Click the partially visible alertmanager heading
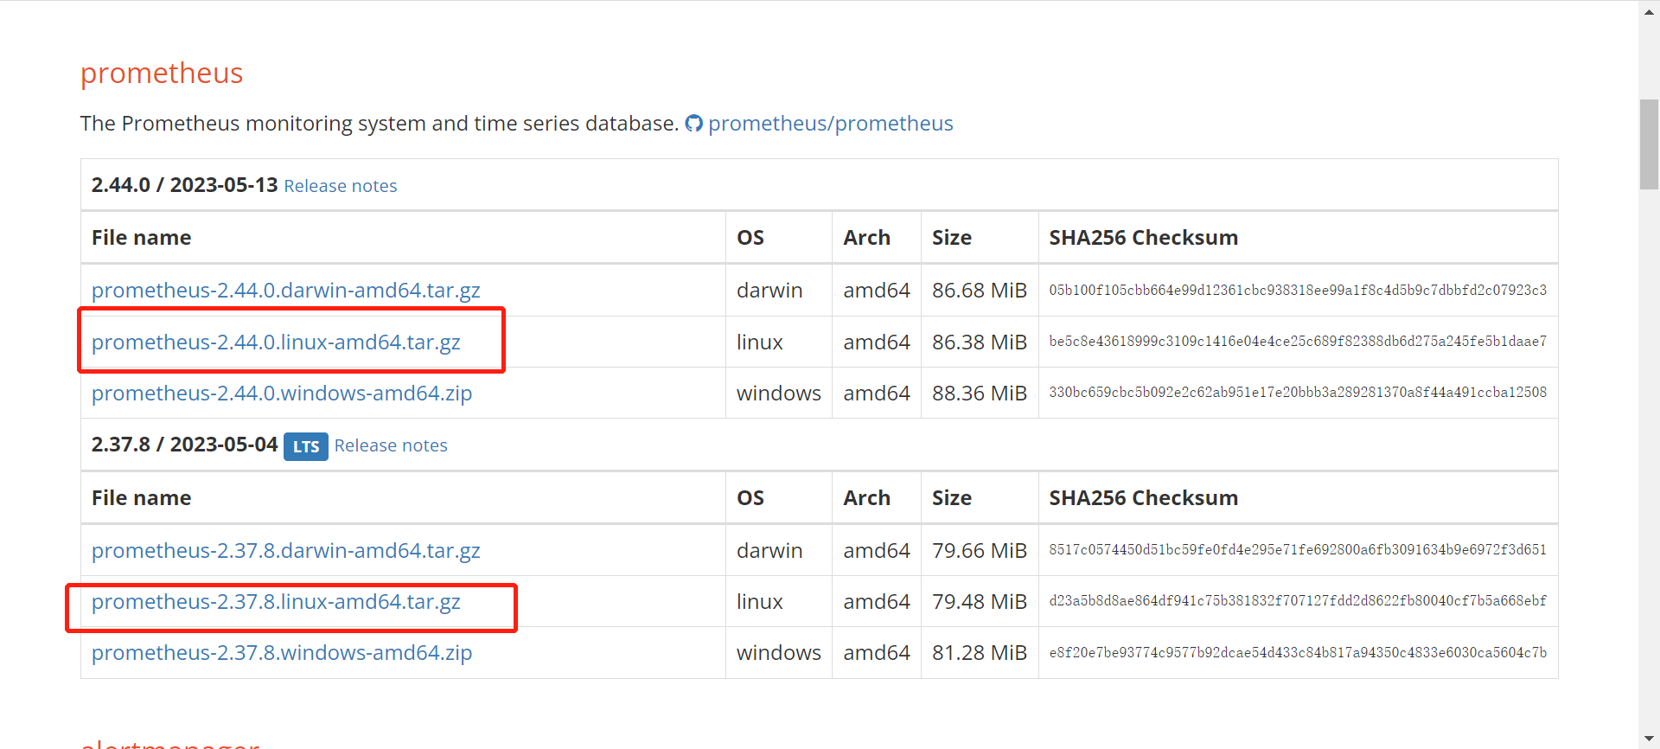The height and width of the screenshot is (749, 1660). [169, 744]
